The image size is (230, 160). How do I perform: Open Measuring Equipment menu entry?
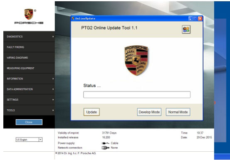29,68
